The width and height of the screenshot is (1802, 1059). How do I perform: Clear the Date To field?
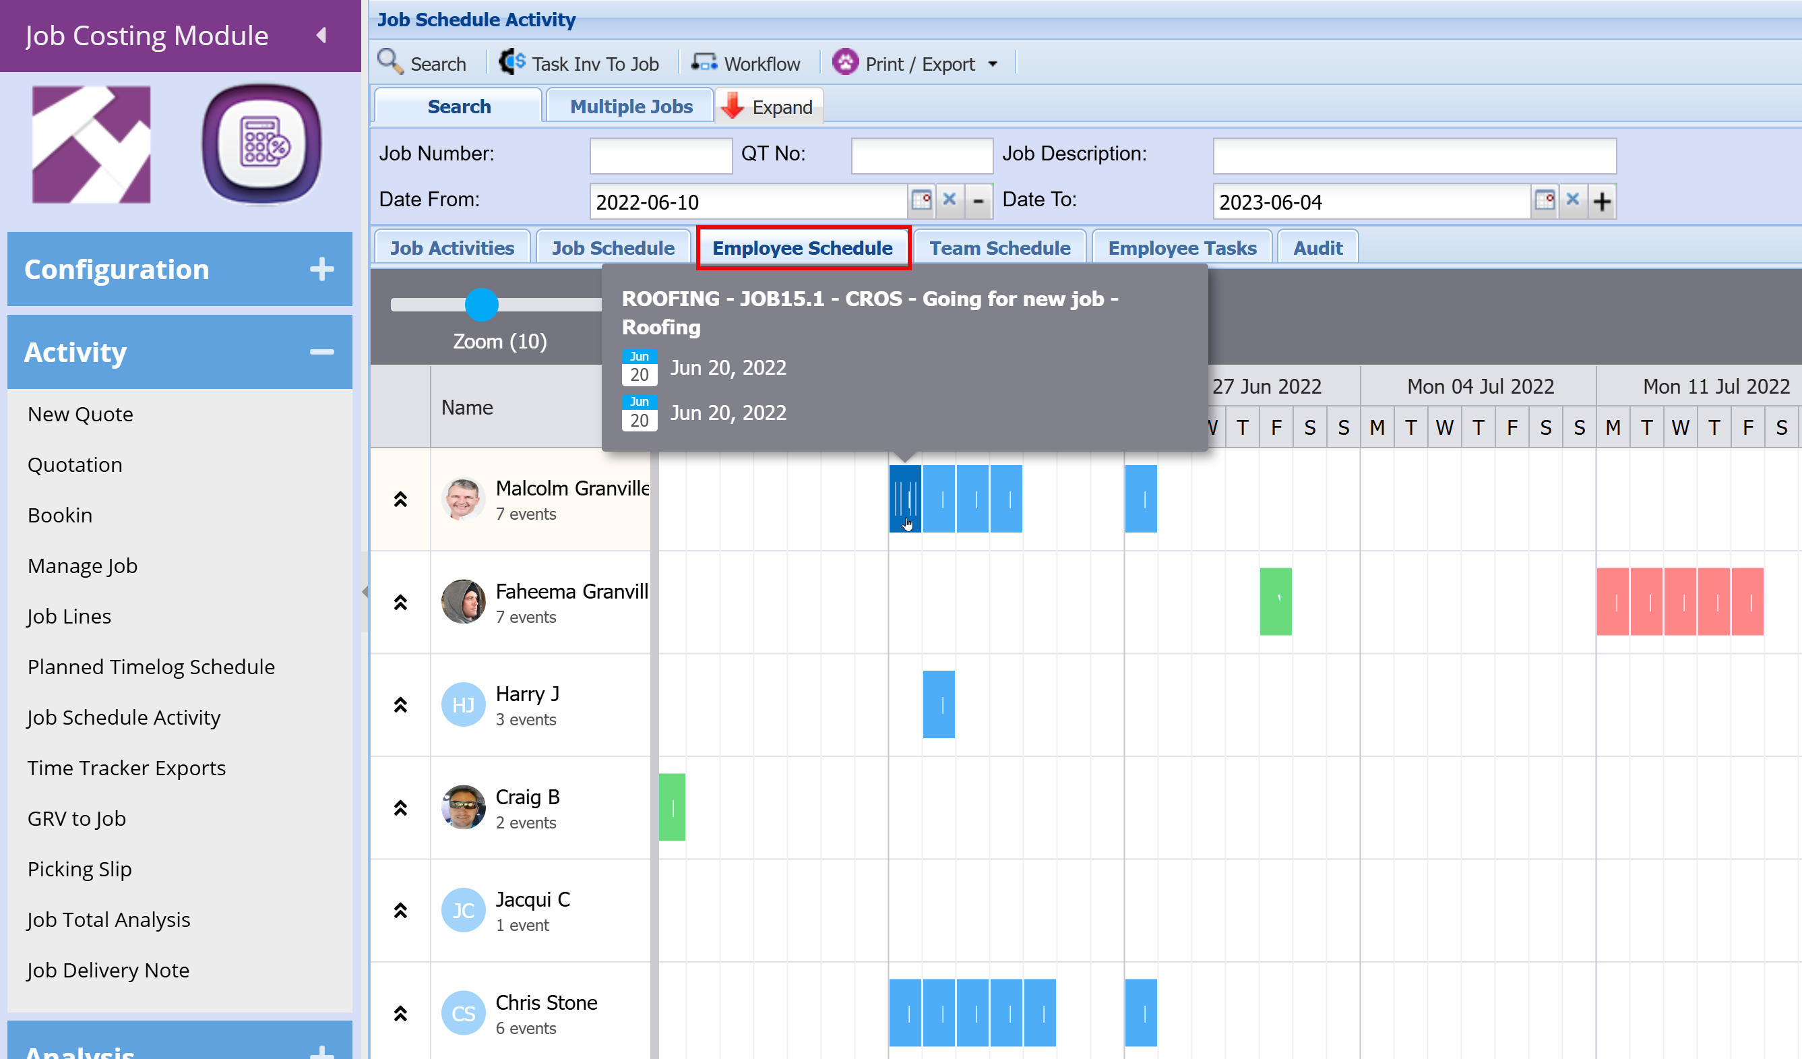click(1572, 200)
